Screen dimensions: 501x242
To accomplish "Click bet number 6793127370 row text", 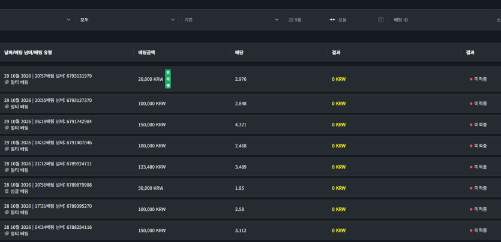I will 48,100.
